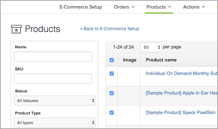Click into the Name filter field
The image size is (218, 129).
tap(53, 57)
